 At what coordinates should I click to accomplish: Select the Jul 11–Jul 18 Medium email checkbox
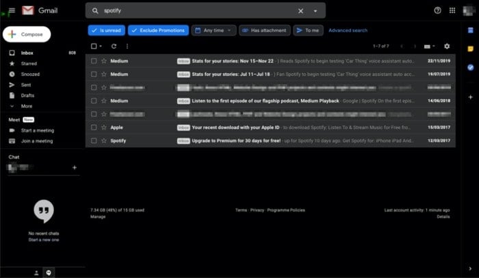click(94, 74)
